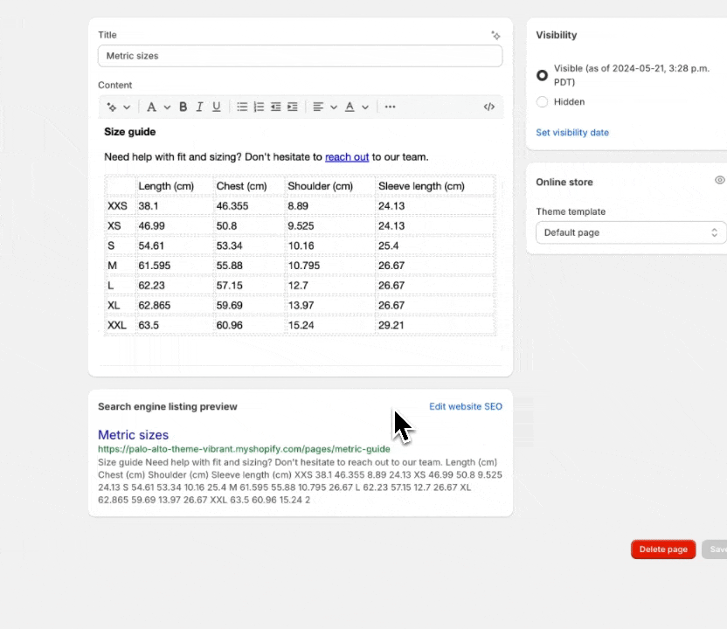Click the Online store eye preview icon
The width and height of the screenshot is (727, 629).
tap(719, 180)
